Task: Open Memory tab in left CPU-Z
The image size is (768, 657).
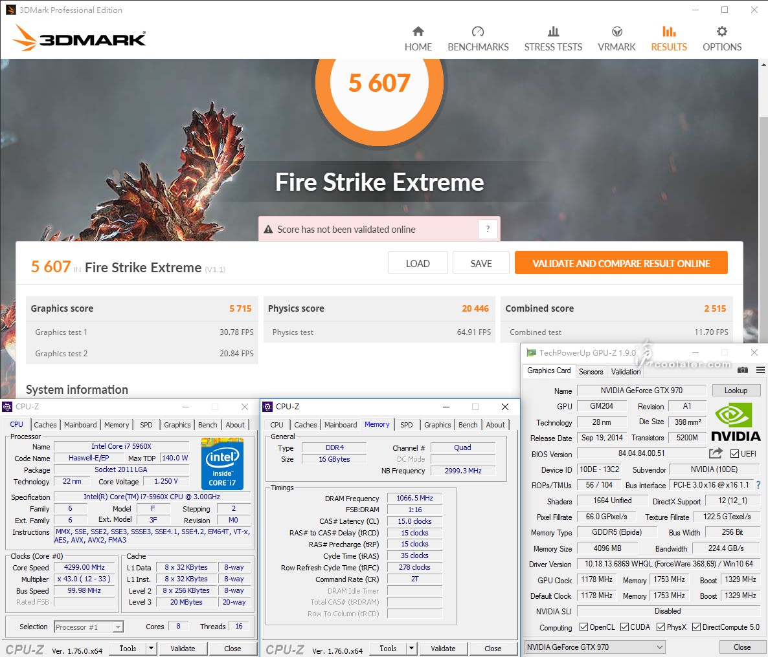Action: coord(117,425)
